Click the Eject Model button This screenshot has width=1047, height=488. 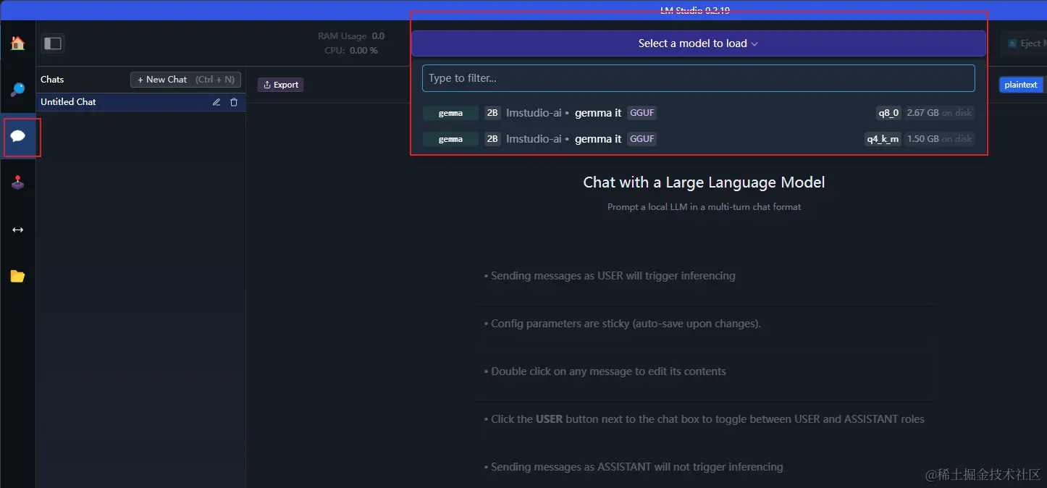1025,43
